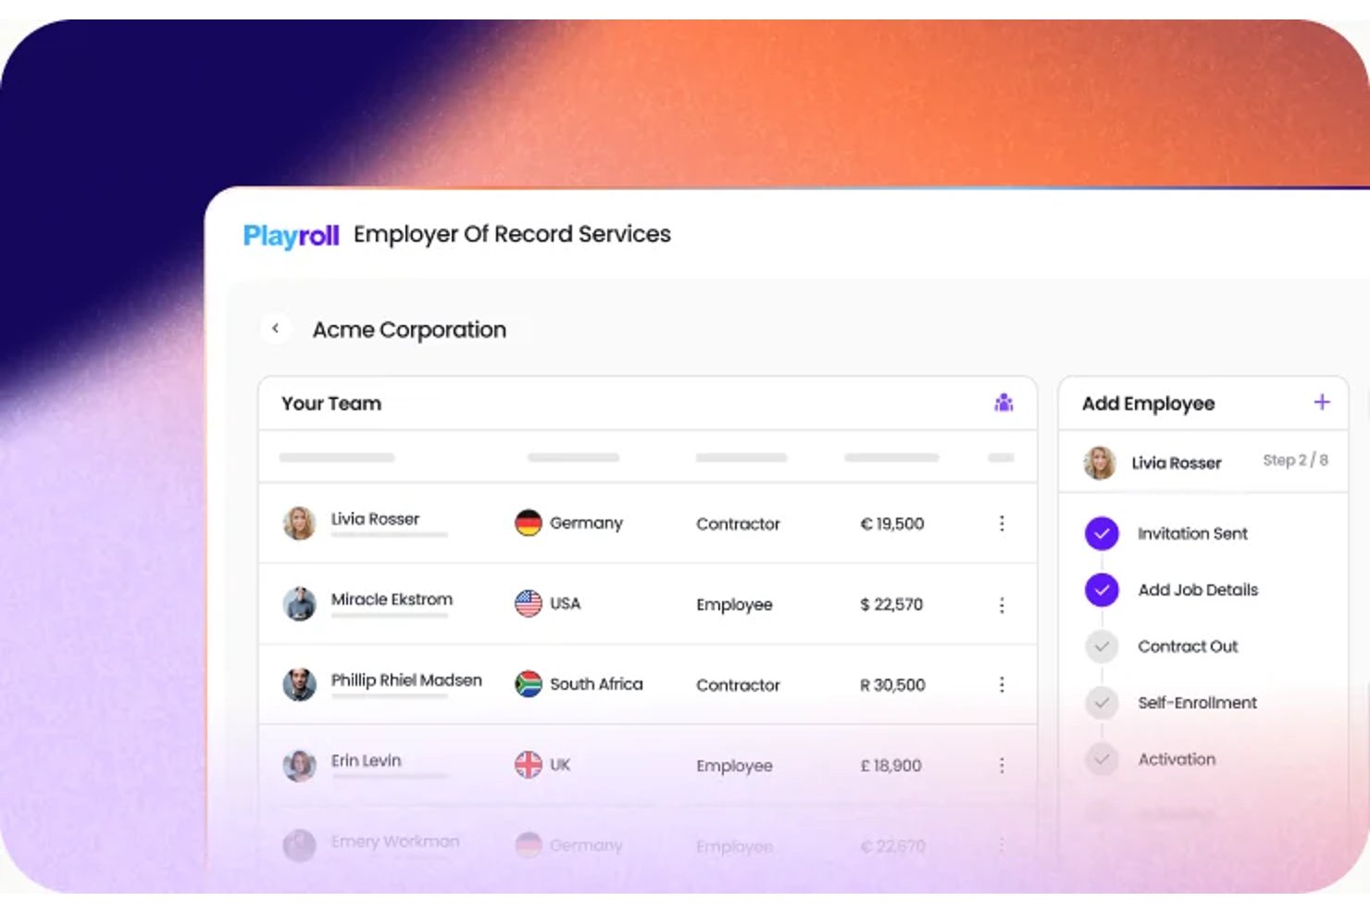Click the Germany flag in Livia Rosser's row
This screenshot has height=914, width=1370.
coord(528,523)
